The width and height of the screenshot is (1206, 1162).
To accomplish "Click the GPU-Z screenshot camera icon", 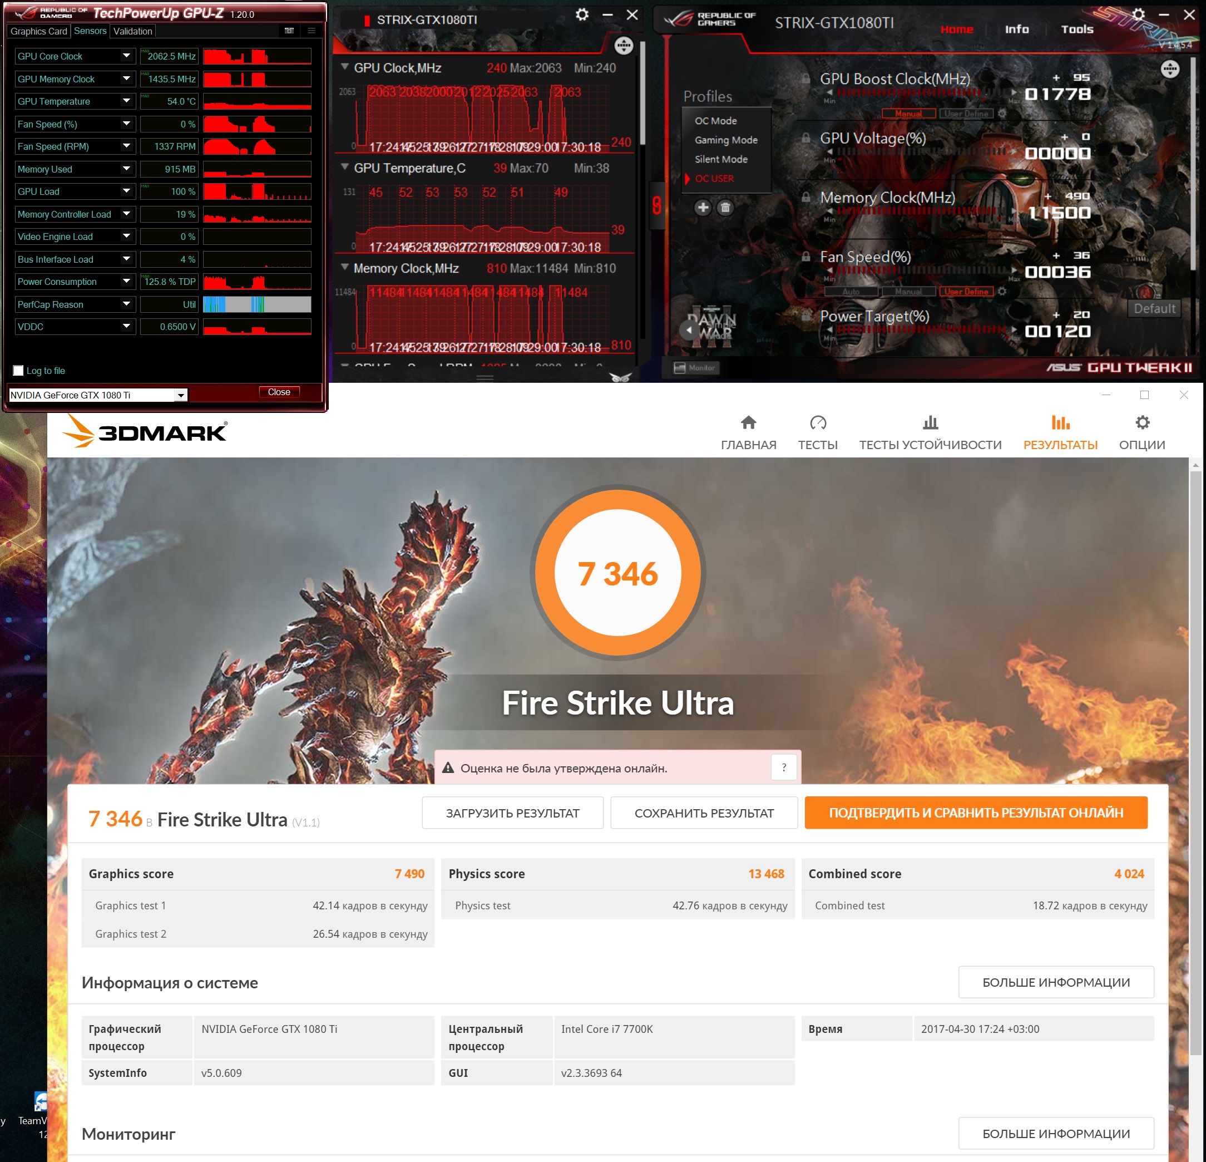I will coord(289,31).
